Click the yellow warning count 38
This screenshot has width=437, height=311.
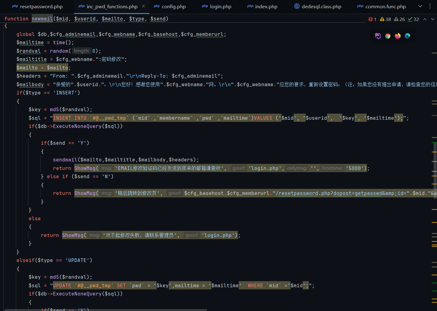(386, 19)
